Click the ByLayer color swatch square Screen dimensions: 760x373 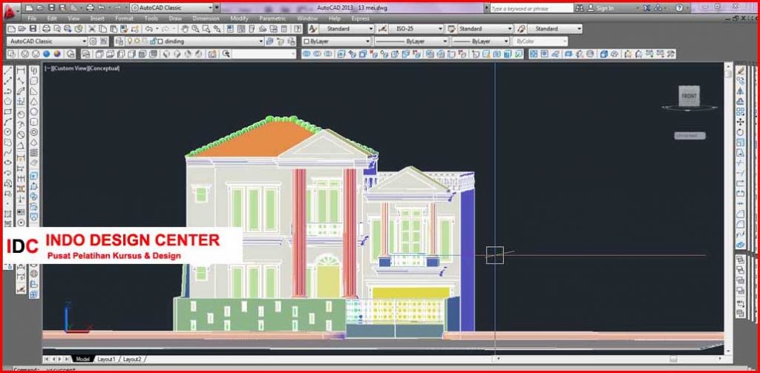307,42
